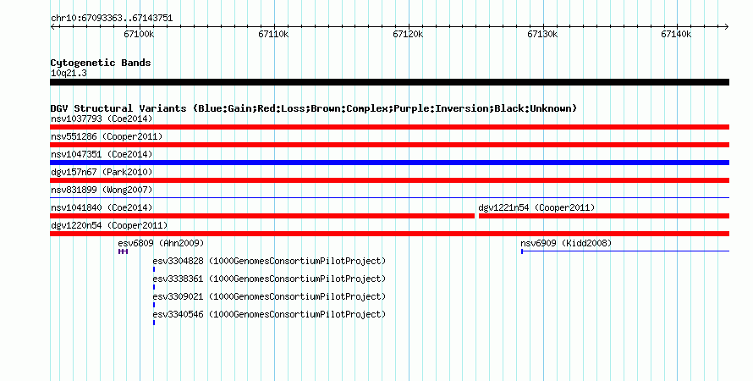Click the esv3338361 small blue marker
The width and height of the screenshot is (753, 381).
tap(154, 287)
